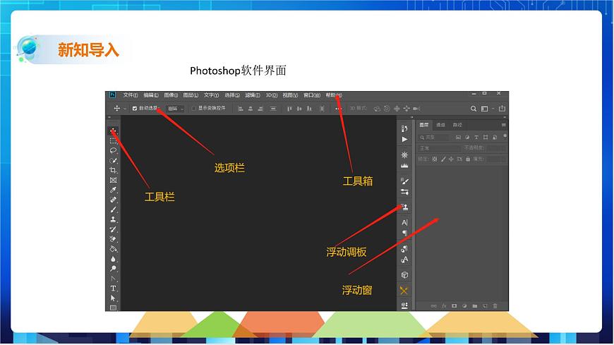This screenshot has width=614, height=345.
Task: Select the Clone Stamp tool
Action: [113, 219]
